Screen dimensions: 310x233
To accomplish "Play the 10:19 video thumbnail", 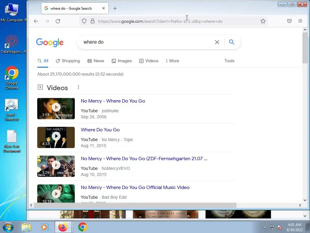I will pos(56,194).
